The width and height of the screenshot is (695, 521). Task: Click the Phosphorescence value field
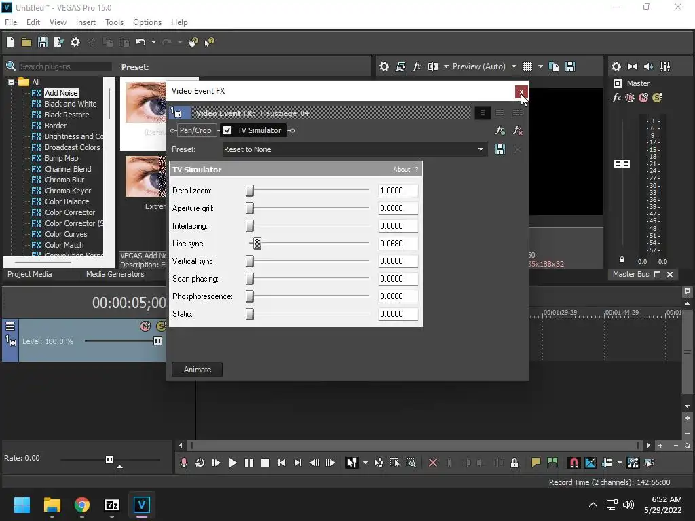click(398, 296)
